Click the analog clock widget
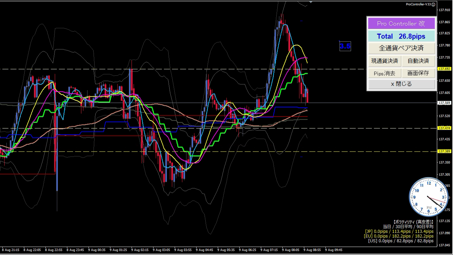The height and width of the screenshot is (255, 453). (429, 197)
